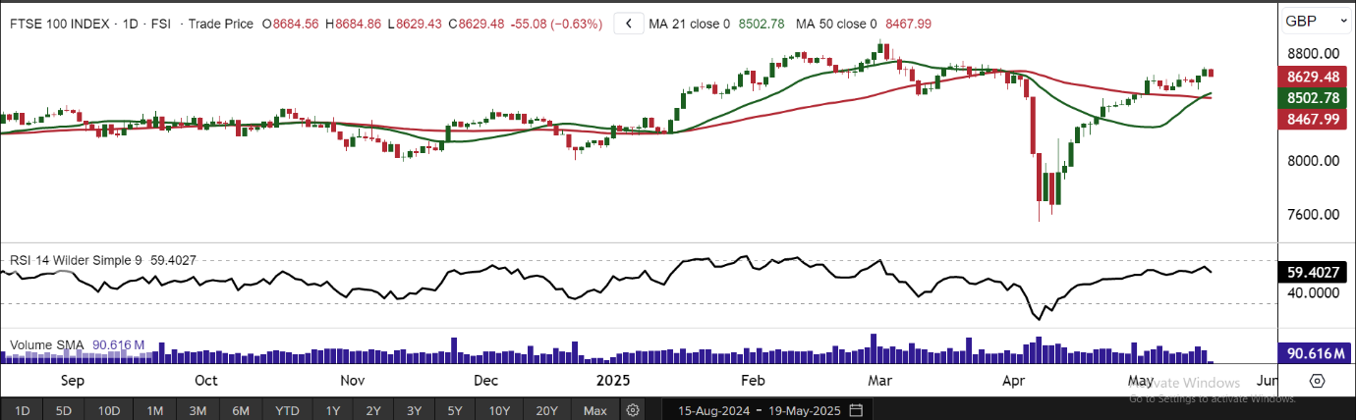Viewport: 1356px width, 420px height.
Task: Click the 8800.00 price axis label
Action: coord(1314,54)
